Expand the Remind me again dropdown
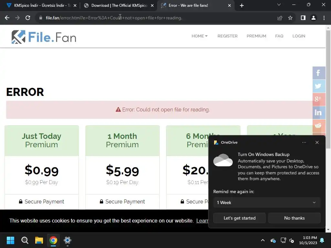 point(267,202)
